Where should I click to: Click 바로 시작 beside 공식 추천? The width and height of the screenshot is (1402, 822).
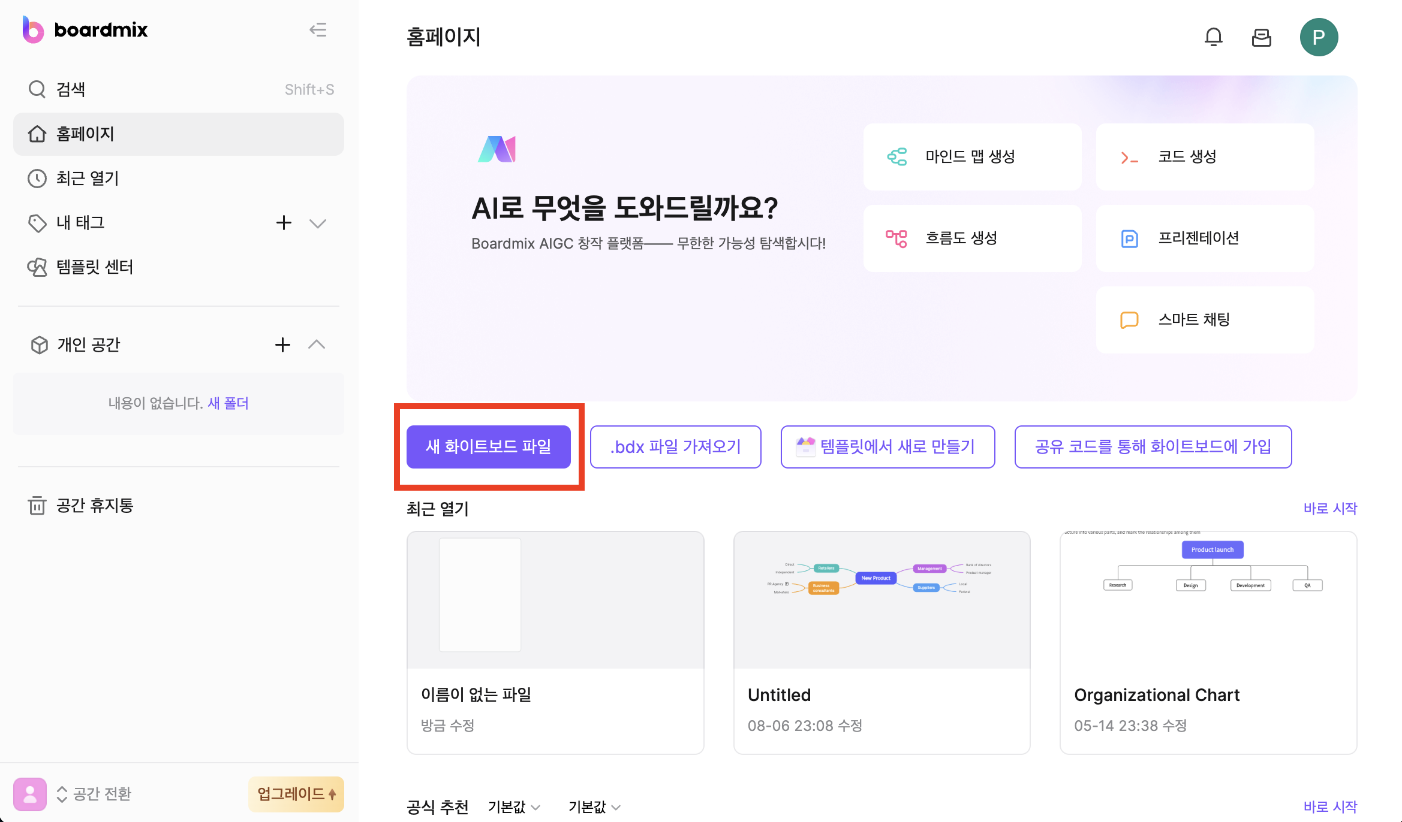pyautogui.click(x=1330, y=807)
